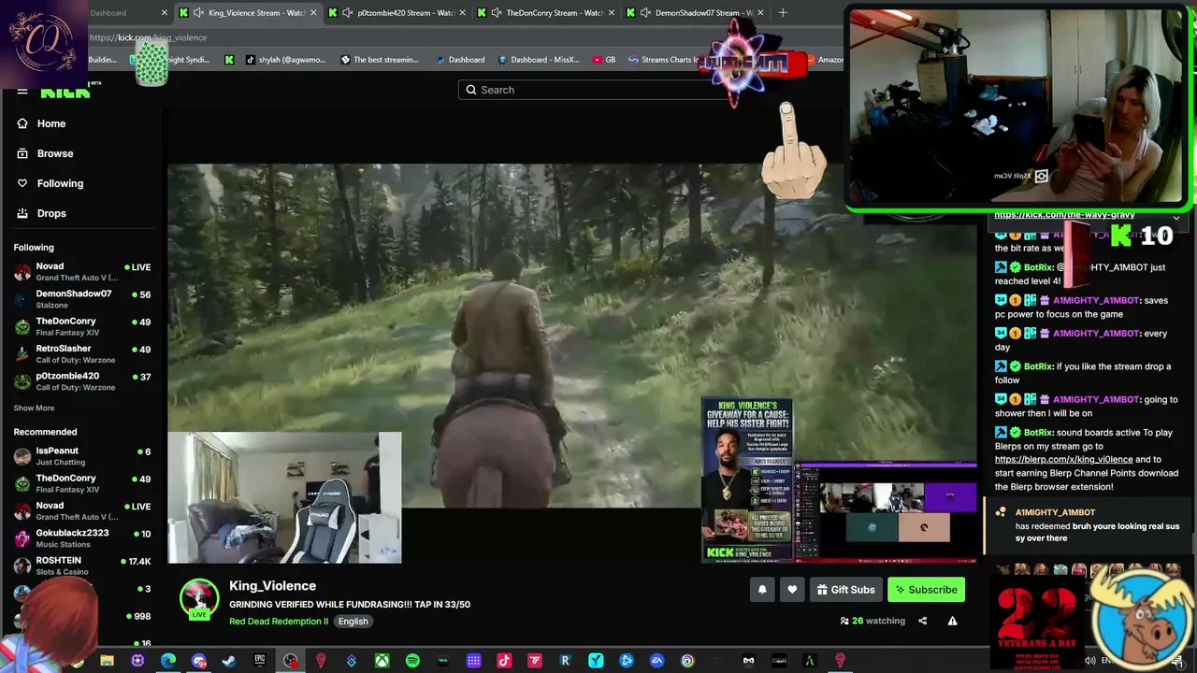Image resolution: width=1197 pixels, height=673 pixels.
Task: Open RetroSlasher's avatar in Following
Action: 22,354
